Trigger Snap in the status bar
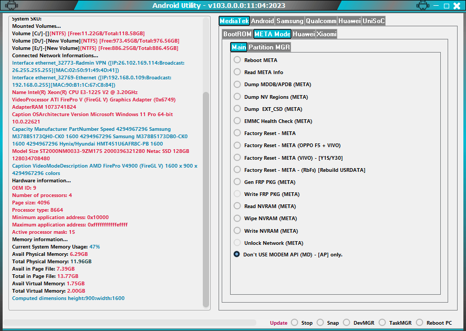Viewport: 466px width, 331px height. [x=333, y=323]
